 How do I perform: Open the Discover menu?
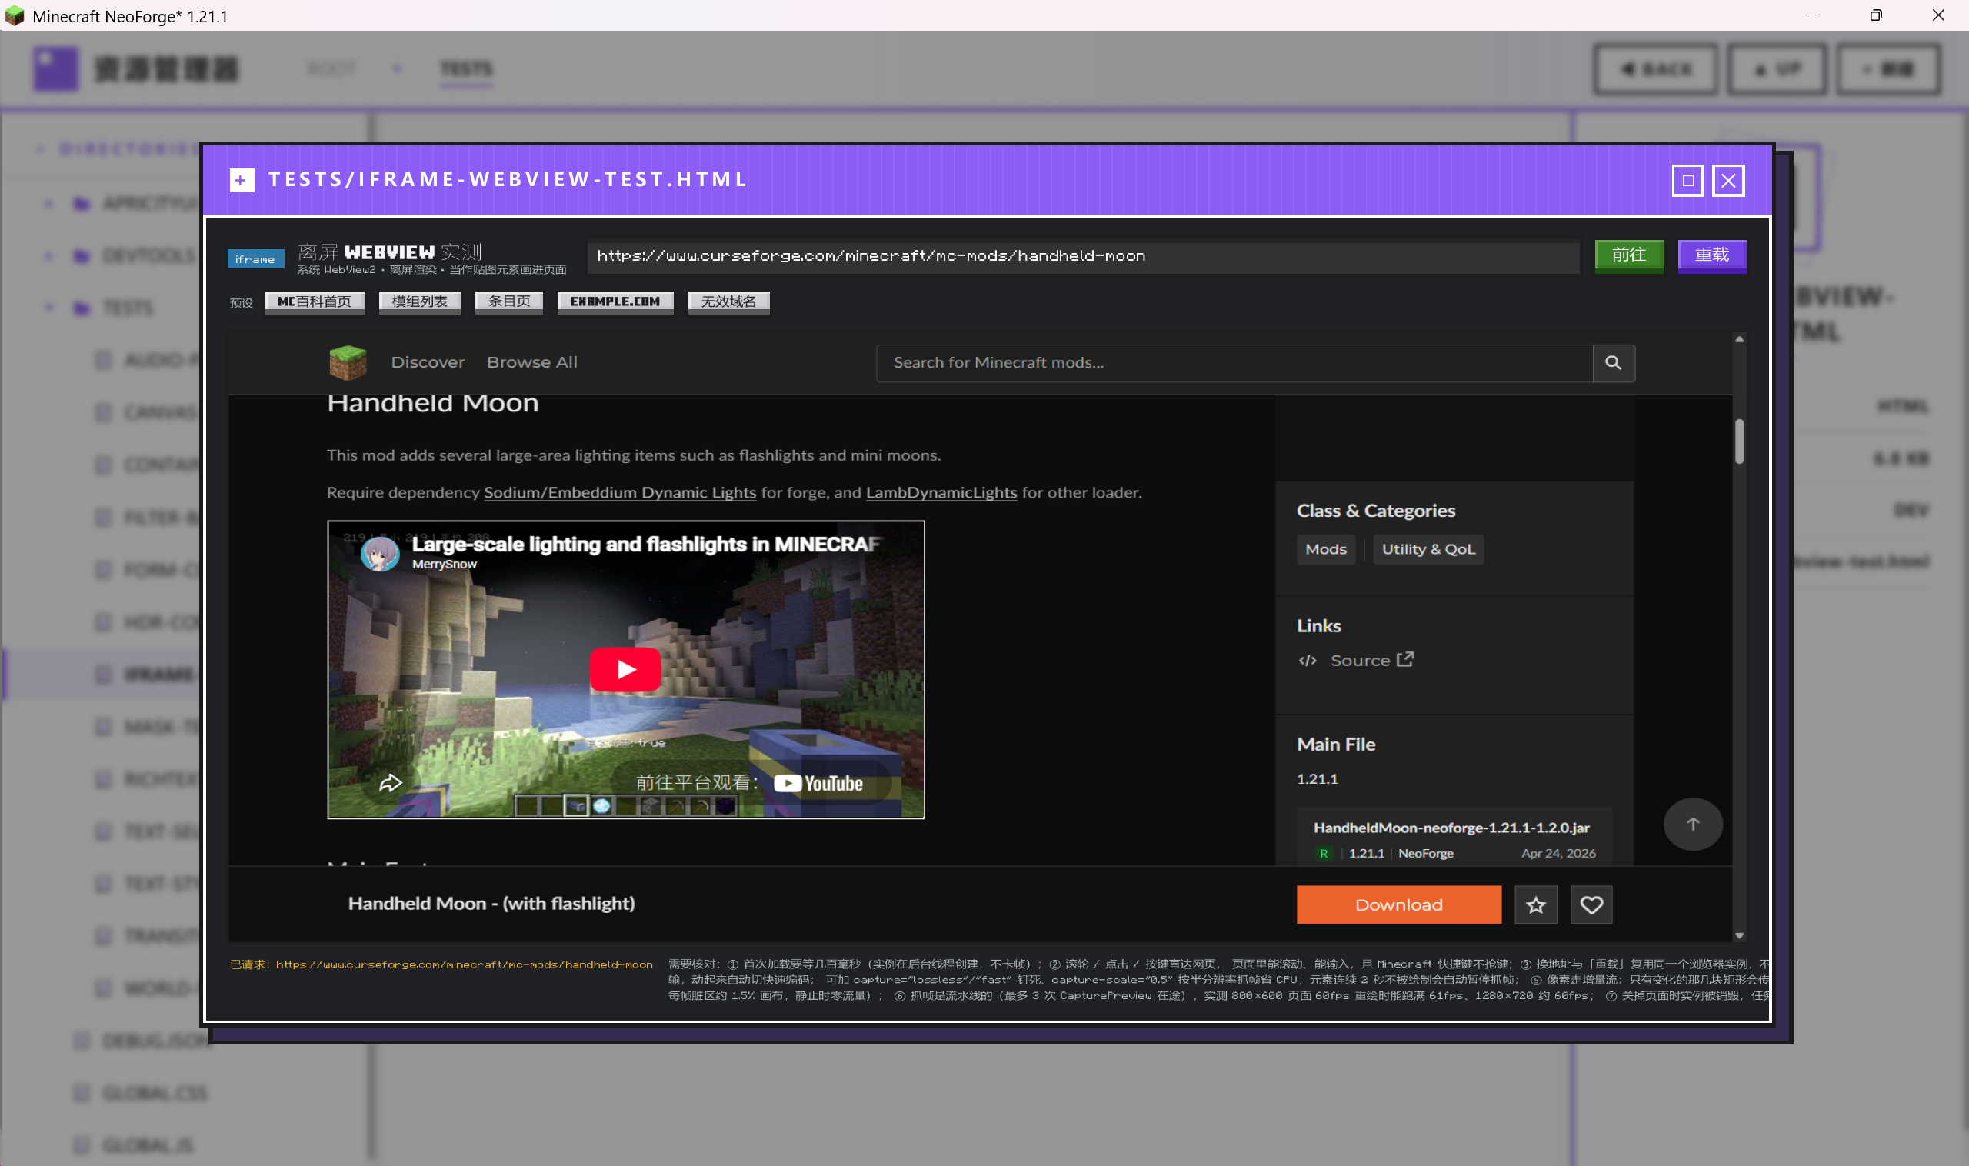(428, 362)
